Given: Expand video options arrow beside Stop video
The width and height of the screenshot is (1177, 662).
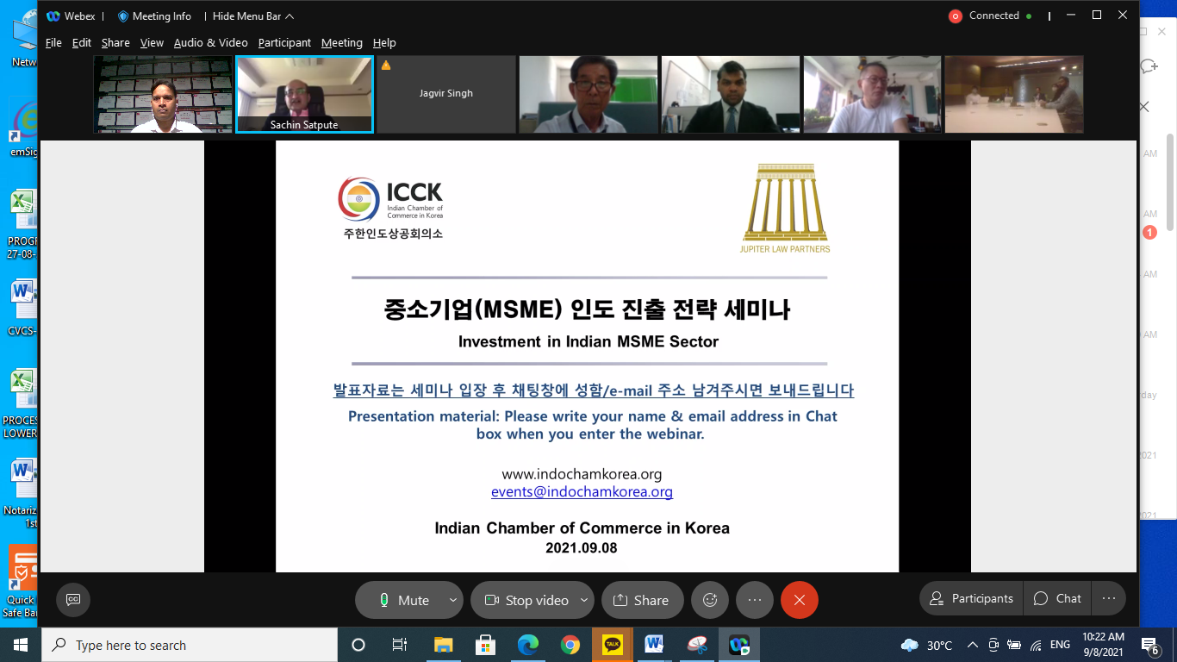Looking at the screenshot, I should tap(584, 600).
